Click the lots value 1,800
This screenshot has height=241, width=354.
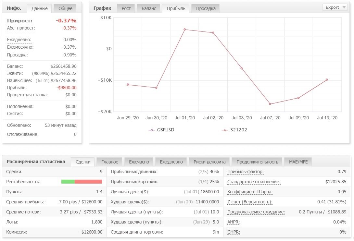tap(97, 222)
